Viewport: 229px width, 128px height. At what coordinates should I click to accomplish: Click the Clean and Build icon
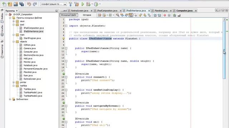point(76,4)
